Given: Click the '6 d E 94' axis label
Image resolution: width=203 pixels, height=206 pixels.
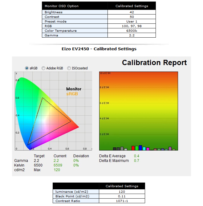Looking at the screenshot, I should (104, 103).
